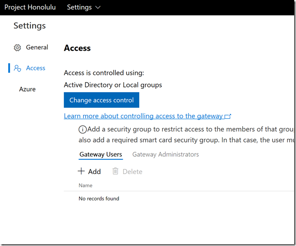This screenshot has height=246, width=296.
Task: Click the Settings page title
Action: [29, 26]
